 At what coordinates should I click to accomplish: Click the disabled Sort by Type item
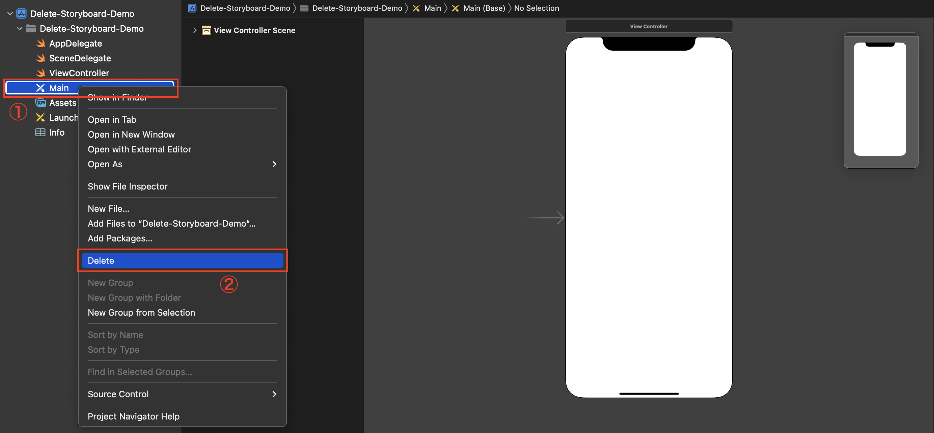click(182, 350)
